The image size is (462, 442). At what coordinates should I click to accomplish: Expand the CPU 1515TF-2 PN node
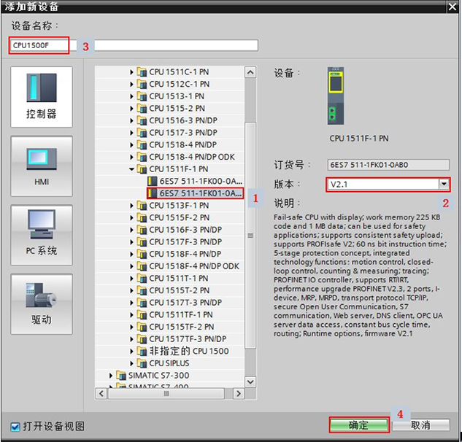tap(131, 327)
